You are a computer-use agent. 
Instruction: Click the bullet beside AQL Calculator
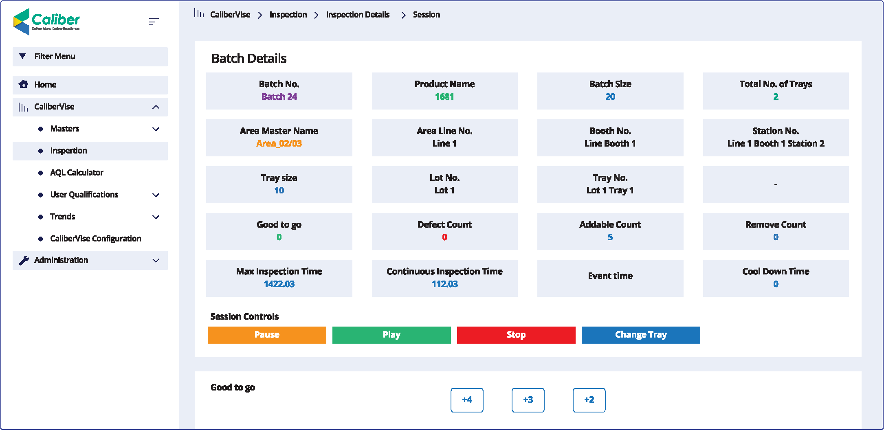[40, 173]
